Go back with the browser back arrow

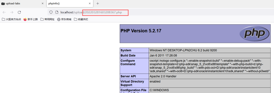pos(4,12)
